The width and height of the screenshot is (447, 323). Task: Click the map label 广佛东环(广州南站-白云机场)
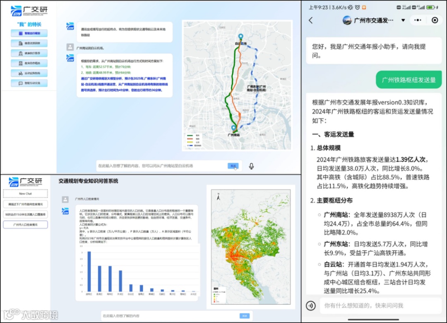point(256,88)
